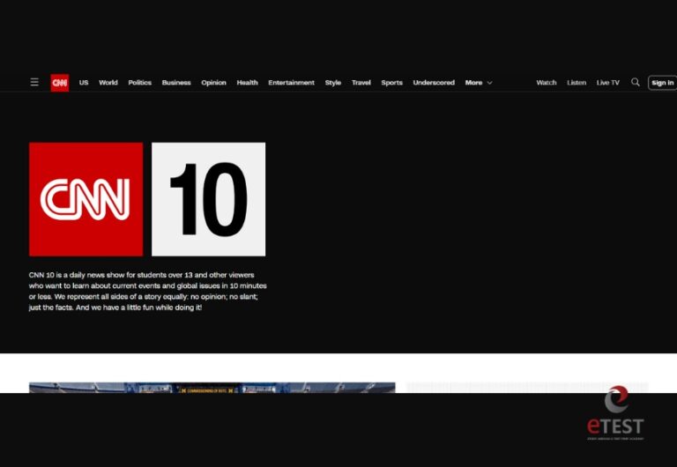Click the large red CNN logo tile
The image size is (677, 467).
pyautogui.click(x=86, y=199)
